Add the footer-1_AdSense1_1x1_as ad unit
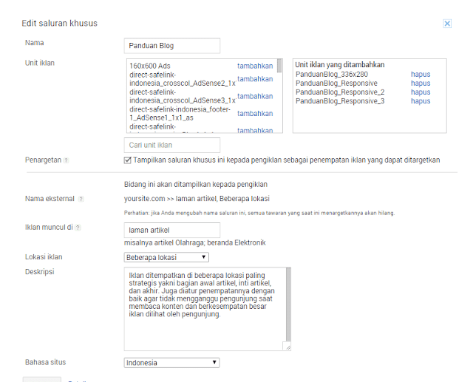This screenshot has height=382, width=473. pos(255,114)
